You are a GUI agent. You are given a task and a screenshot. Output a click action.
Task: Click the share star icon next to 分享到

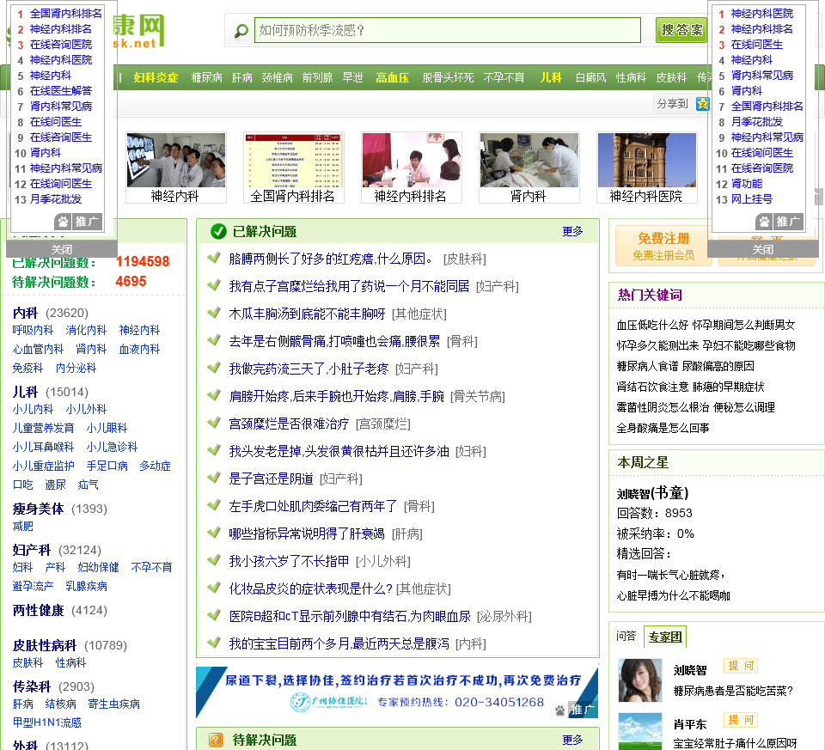coord(702,104)
